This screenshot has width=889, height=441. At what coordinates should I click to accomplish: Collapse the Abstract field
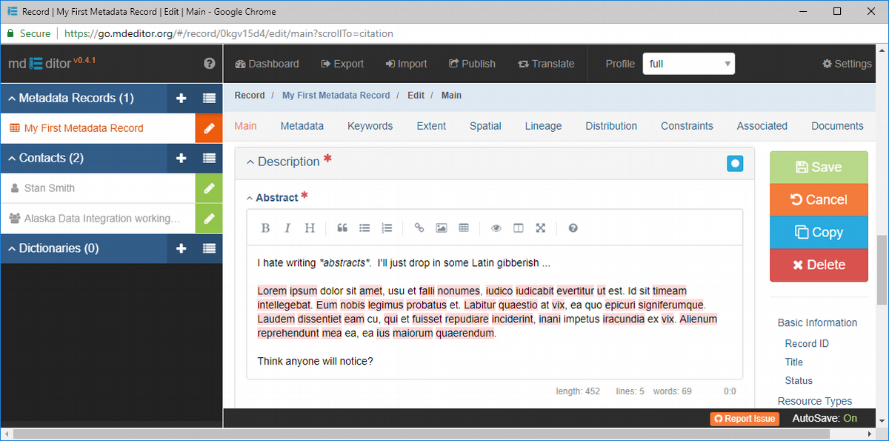250,198
